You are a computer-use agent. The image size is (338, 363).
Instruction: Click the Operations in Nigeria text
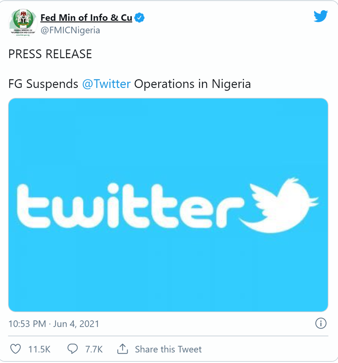pyautogui.click(x=192, y=84)
